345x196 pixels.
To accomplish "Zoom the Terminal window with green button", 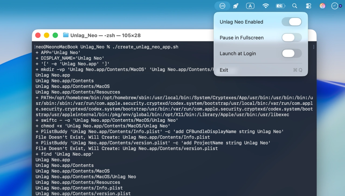I will point(55,35).
